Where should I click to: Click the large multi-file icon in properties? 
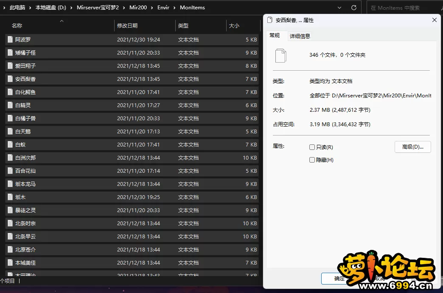[281, 55]
